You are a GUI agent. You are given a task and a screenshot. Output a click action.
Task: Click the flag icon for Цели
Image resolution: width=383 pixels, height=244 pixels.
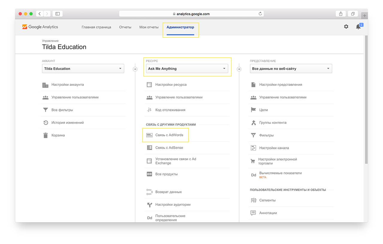click(253, 110)
